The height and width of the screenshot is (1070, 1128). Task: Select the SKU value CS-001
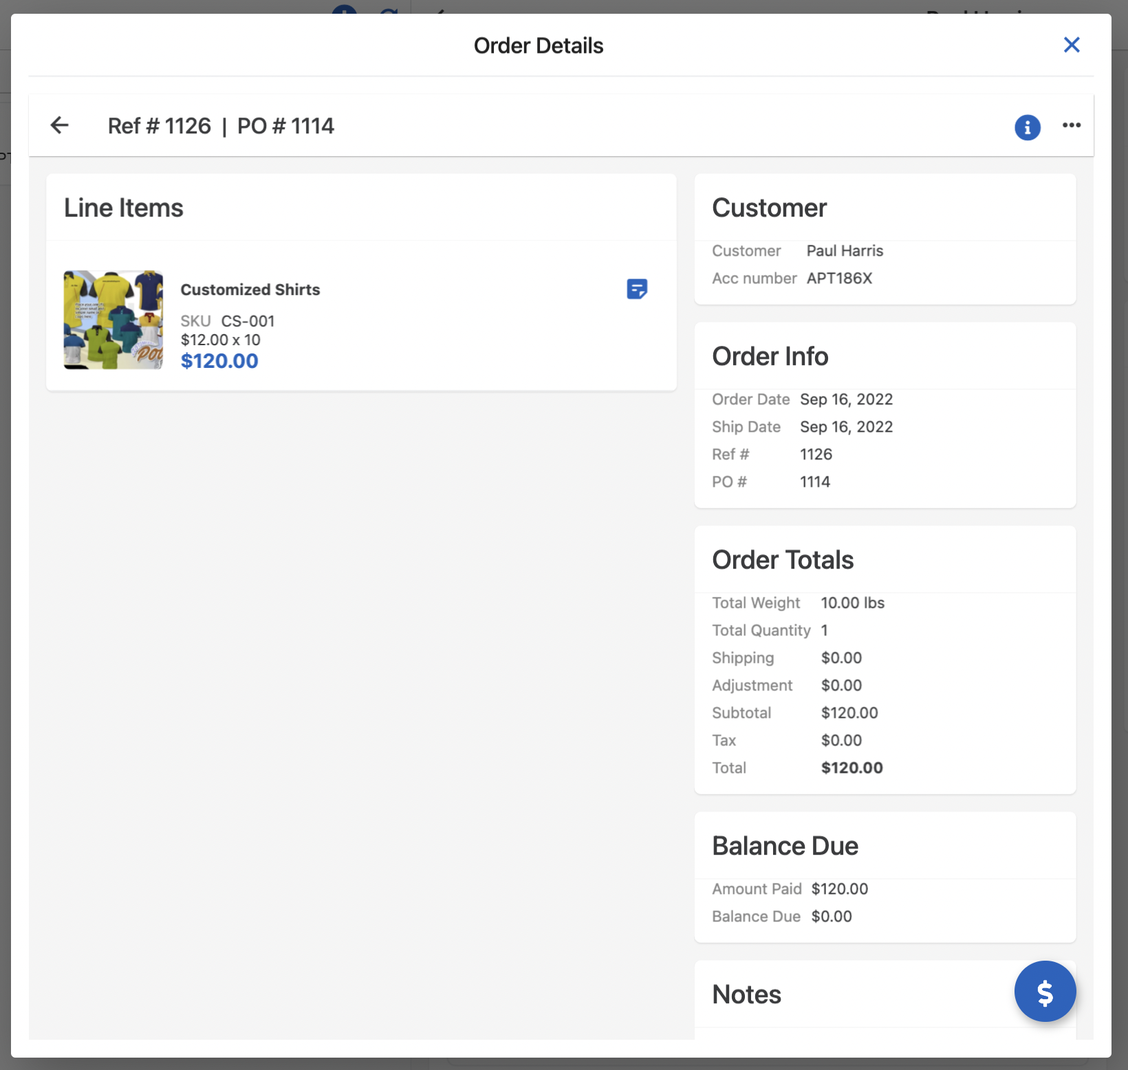(248, 321)
